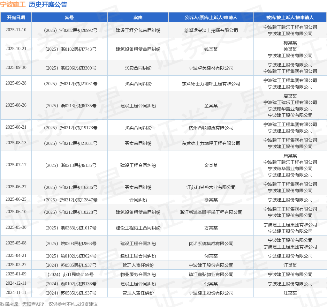This screenshot has width=327, height=307.
Task: Click the 案号 column header
Action: point(69,17)
